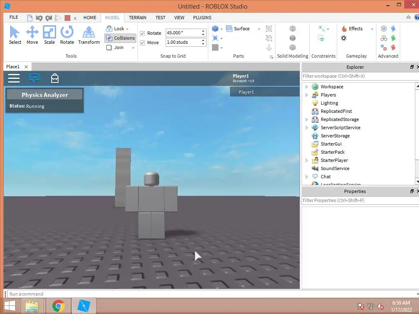Image resolution: width=419 pixels, height=314 pixels.
Task: Expand the Players tree node
Action: tap(307, 95)
